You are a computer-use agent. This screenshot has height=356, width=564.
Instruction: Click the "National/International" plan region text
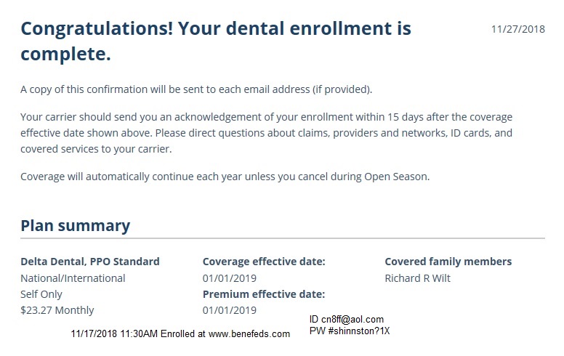[x=73, y=278]
